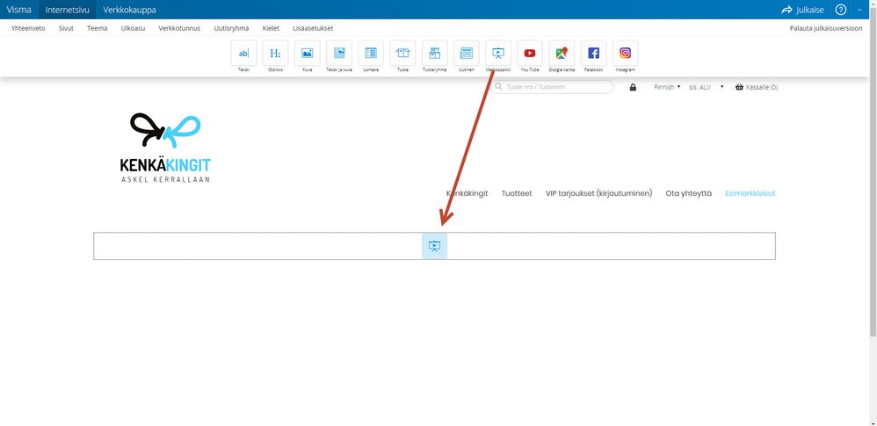
Task: Select the Tuoteryhmä product group icon
Action: click(x=435, y=53)
